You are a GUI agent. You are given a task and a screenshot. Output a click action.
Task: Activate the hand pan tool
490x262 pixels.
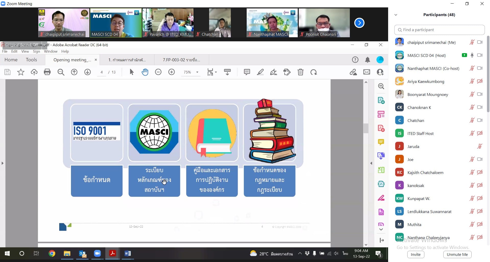145,72
